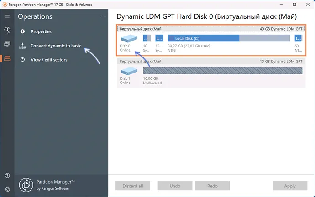
Task: Click the Dynamic LDM GPT Hard Disk 0 title
Action: pyautogui.click(x=206, y=16)
